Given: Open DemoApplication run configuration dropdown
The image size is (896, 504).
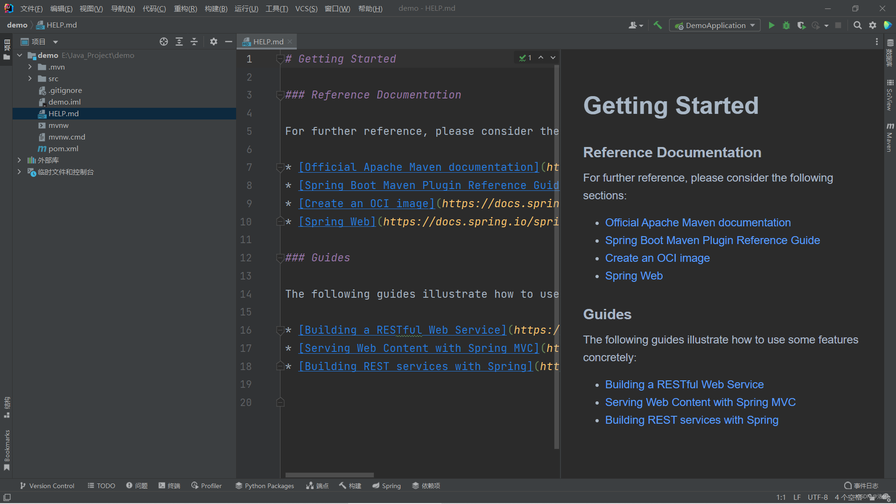Looking at the screenshot, I should click(714, 25).
